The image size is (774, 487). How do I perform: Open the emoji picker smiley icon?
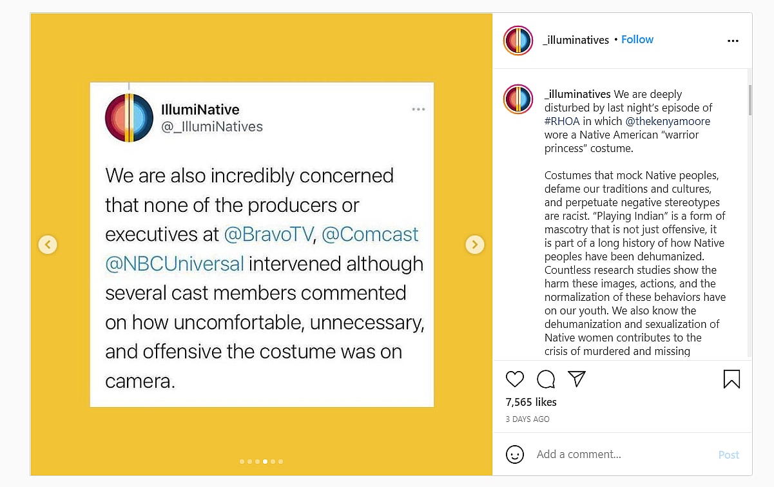pos(515,454)
